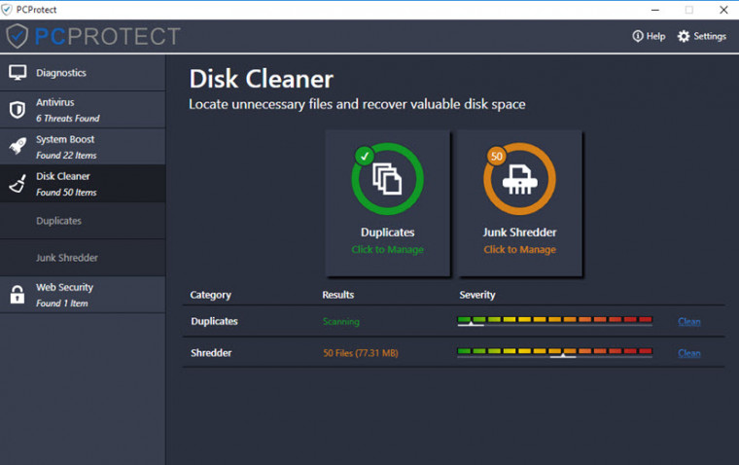Click 'Click to Manage' under Junk Shredder card

(519, 249)
